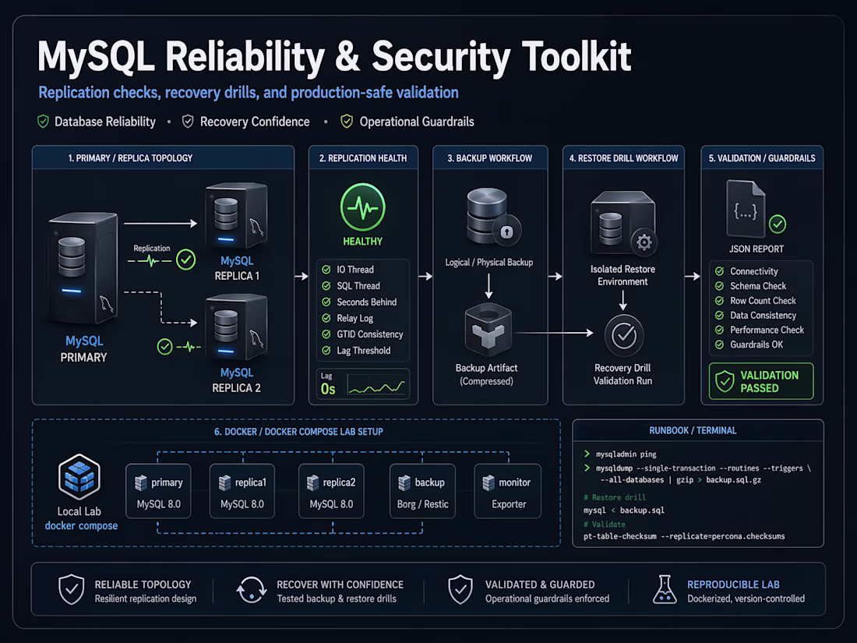Open the Runbook / Terminal title
Viewport: 857px width, 643px height.
[693, 430]
